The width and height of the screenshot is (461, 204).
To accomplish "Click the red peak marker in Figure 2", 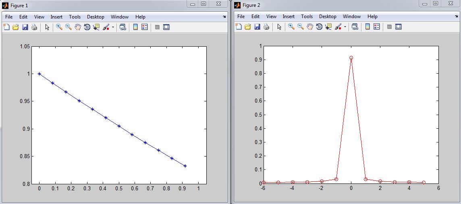I will click(x=351, y=58).
